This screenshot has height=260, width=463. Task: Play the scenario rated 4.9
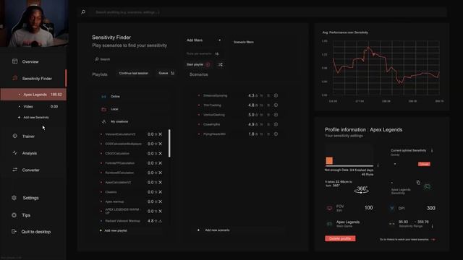(276, 124)
